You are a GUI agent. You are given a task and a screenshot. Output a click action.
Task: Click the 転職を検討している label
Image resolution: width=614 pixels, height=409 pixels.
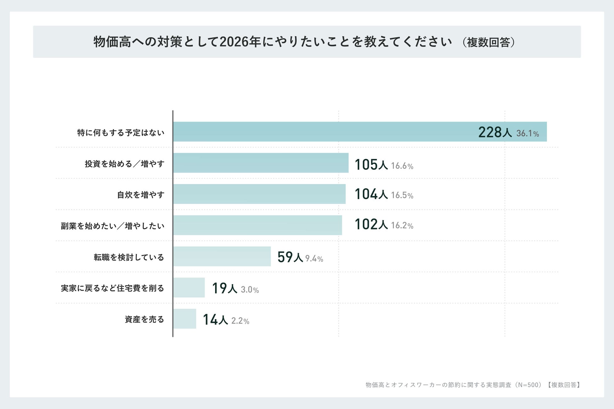(x=129, y=257)
